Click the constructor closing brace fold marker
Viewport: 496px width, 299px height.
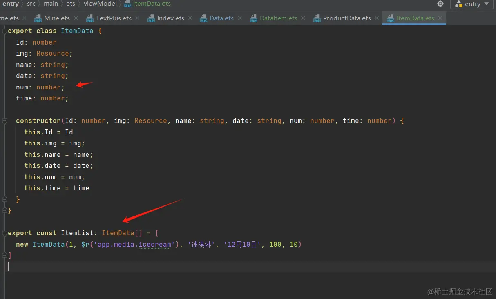tap(4, 199)
